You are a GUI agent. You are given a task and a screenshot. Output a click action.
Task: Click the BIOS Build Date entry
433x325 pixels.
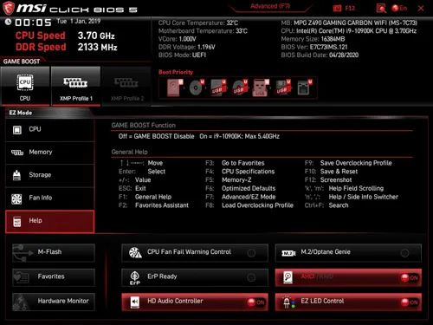320,55
